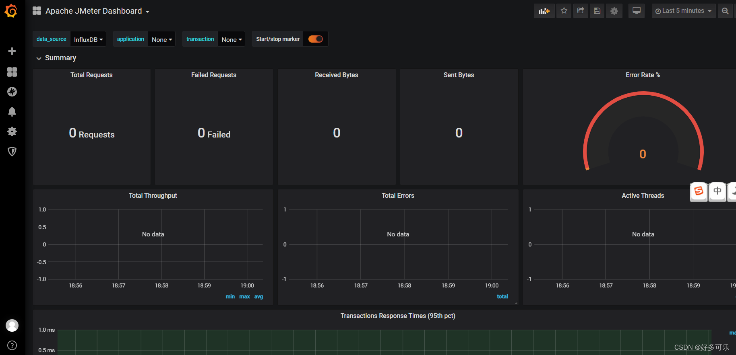Screen dimensions: 736x355
Task: Click the data_source variable label
Action: tap(52, 39)
